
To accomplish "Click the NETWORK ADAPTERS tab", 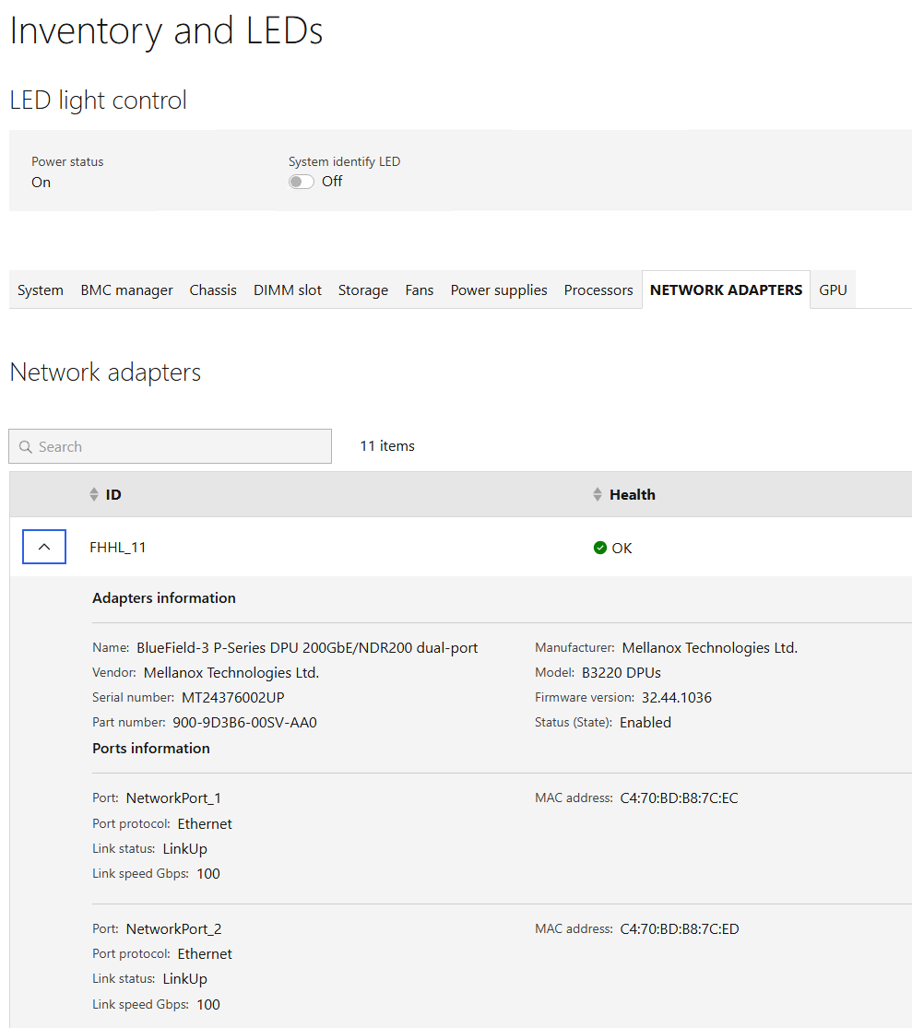I will click(x=726, y=289).
